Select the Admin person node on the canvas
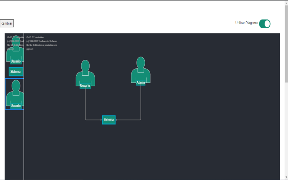Screen dimensions: 288x180 click(141, 70)
